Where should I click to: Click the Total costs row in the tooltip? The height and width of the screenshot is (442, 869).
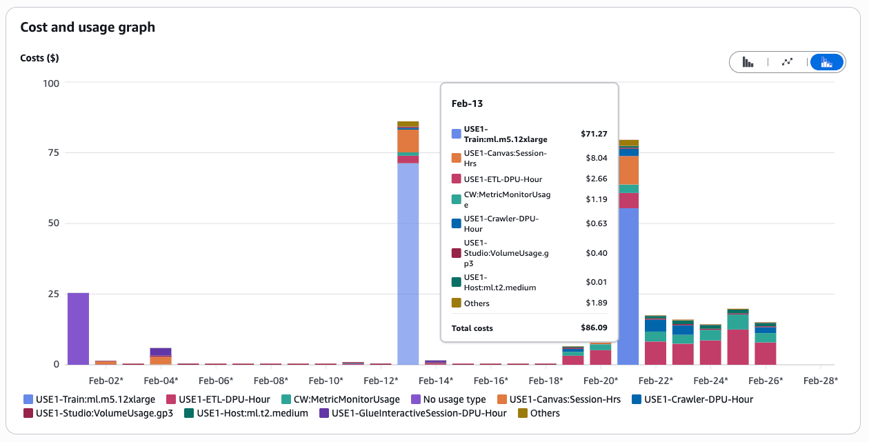tap(528, 328)
